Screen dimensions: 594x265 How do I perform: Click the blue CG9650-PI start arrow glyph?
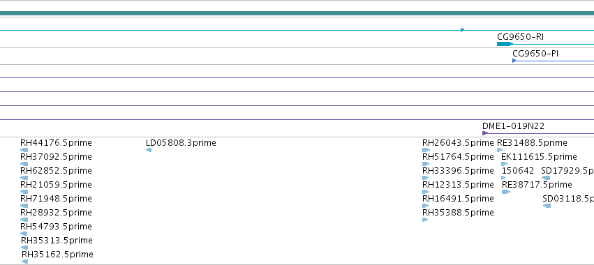514,61
